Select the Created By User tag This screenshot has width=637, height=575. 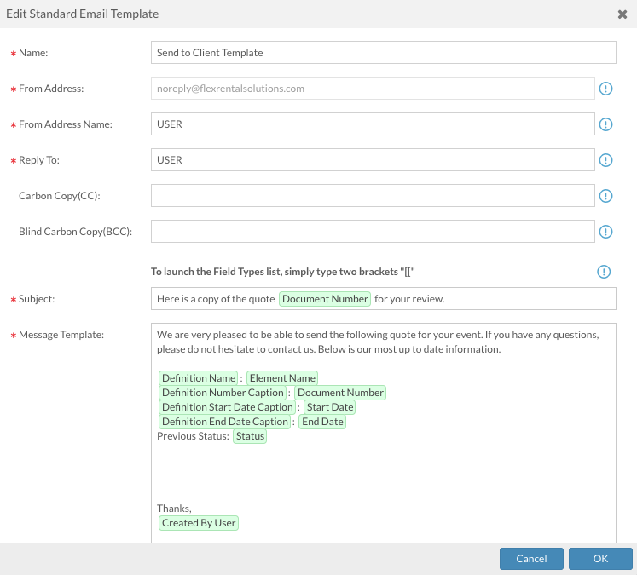198,523
